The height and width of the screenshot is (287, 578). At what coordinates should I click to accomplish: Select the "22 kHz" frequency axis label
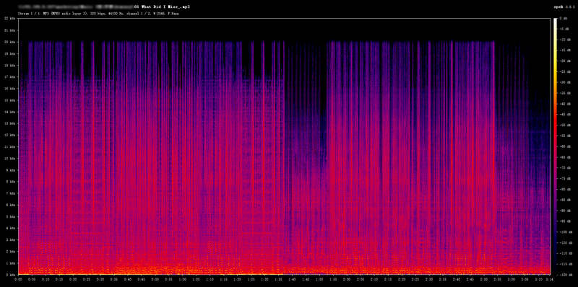[x=9, y=18]
